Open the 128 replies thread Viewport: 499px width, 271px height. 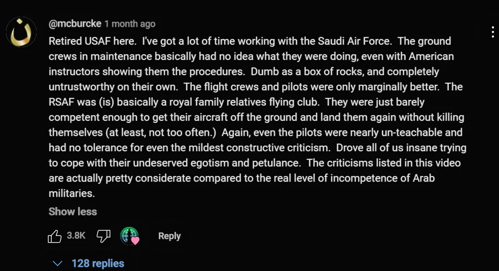click(x=98, y=263)
